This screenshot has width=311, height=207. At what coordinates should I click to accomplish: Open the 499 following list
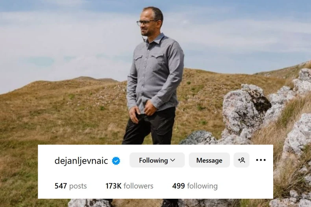[195, 186]
